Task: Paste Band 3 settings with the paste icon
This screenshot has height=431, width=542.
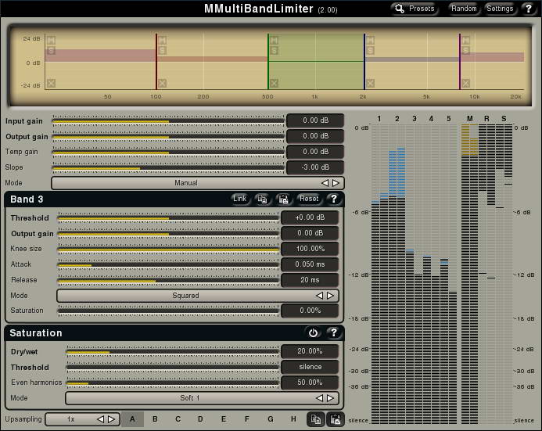Action: click(283, 199)
